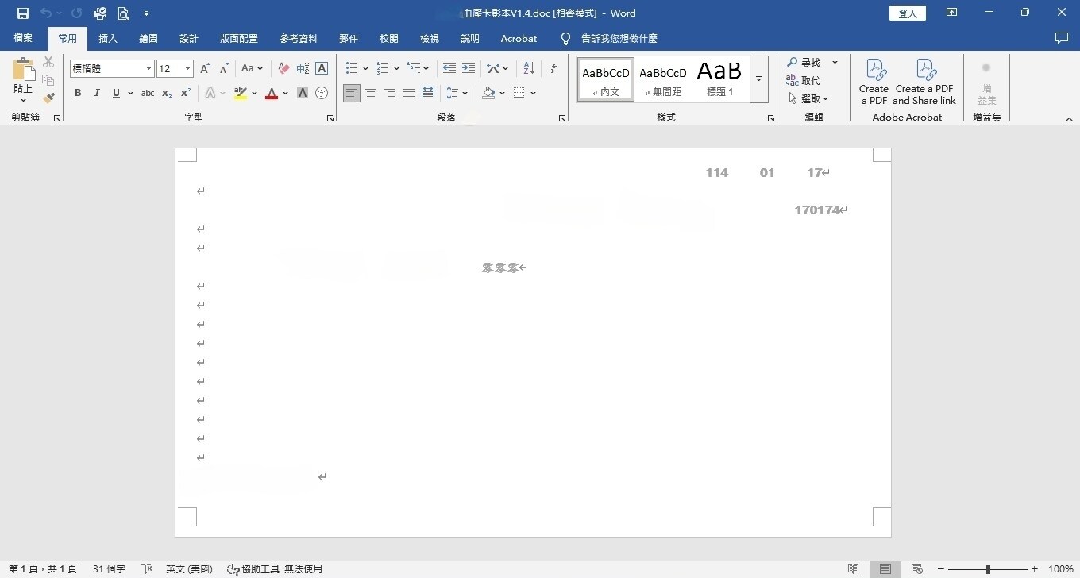Screen dimensions: 1080x578
Task: Adjust the zoom slider handle
Action: [x=988, y=569]
